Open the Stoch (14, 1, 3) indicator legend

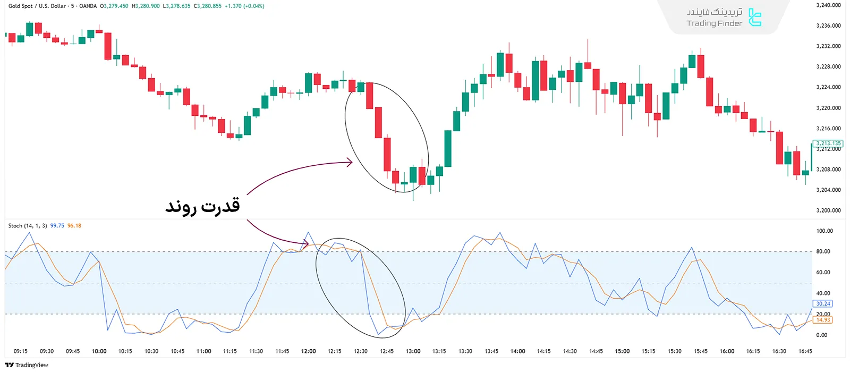pos(28,226)
